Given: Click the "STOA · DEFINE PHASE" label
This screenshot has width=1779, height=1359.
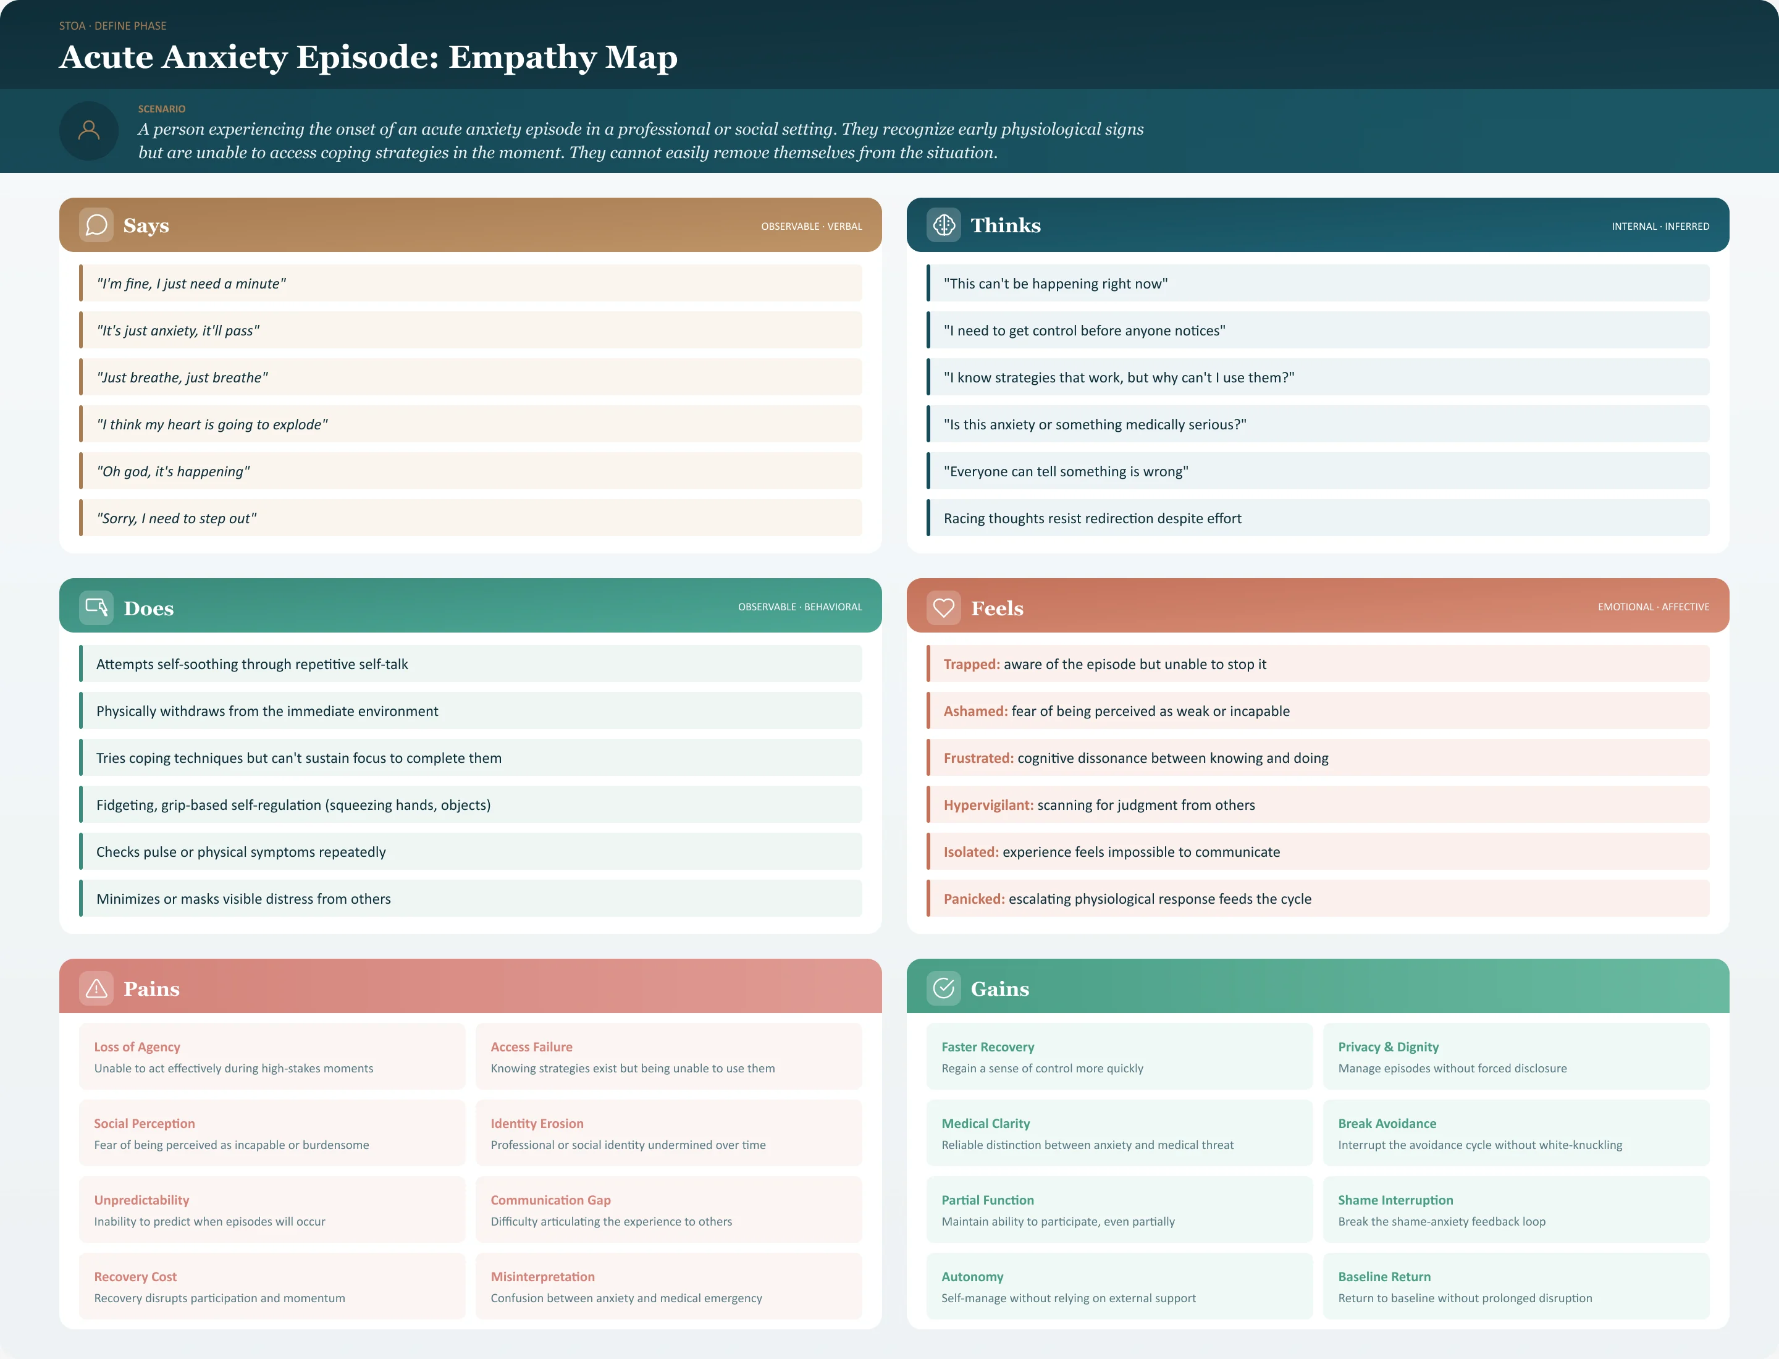Looking at the screenshot, I should [112, 26].
